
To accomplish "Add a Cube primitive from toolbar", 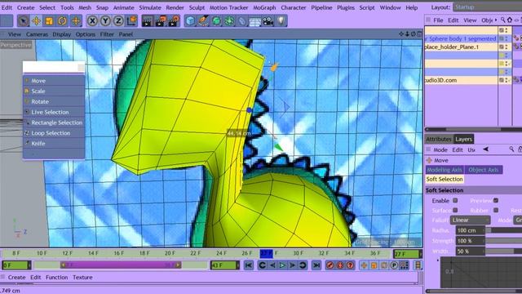I will pyautogui.click(x=190, y=21).
